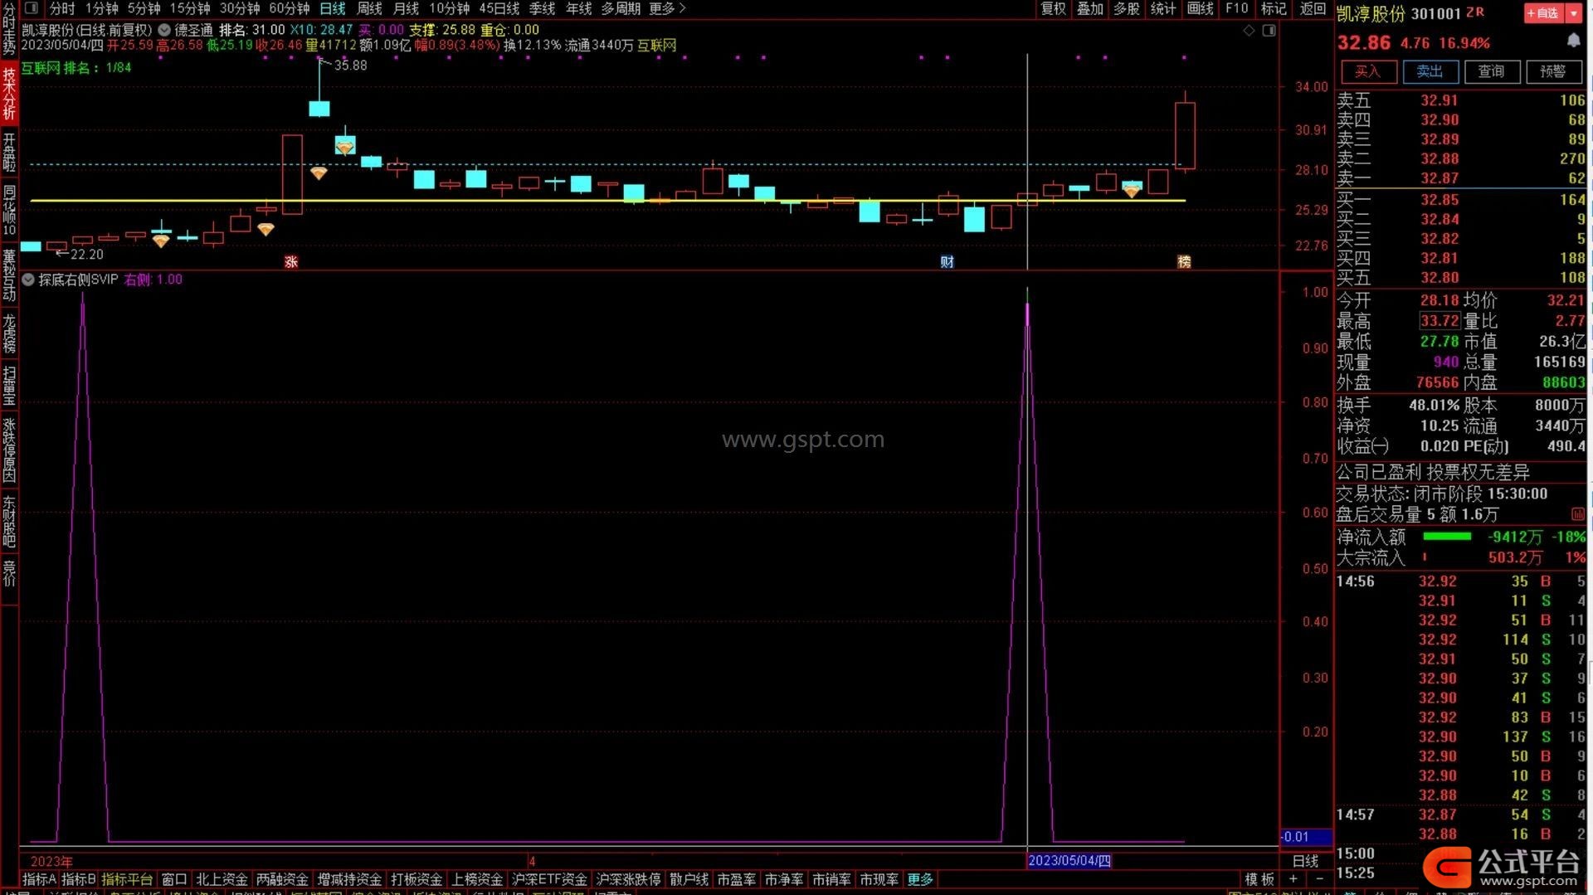Screen dimensions: 1593x895
Task: Click the 卖一 price 32.87
Action: 1439,178
